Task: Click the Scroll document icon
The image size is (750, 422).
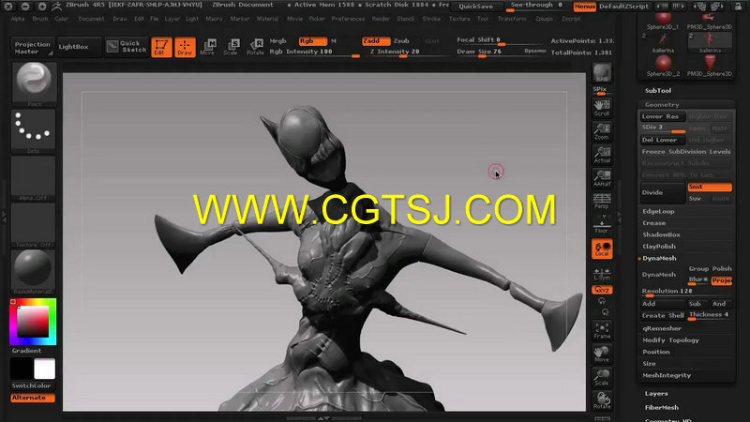Action: coord(602,108)
